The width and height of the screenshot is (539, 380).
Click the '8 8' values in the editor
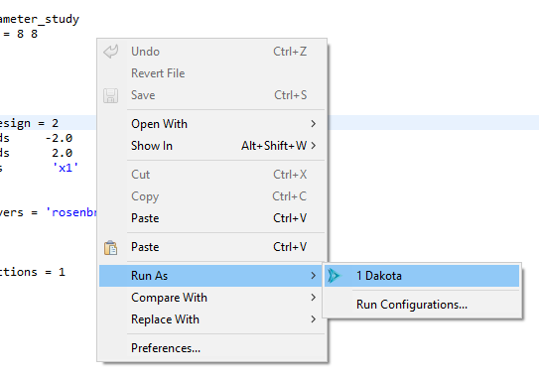click(x=28, y=34)
